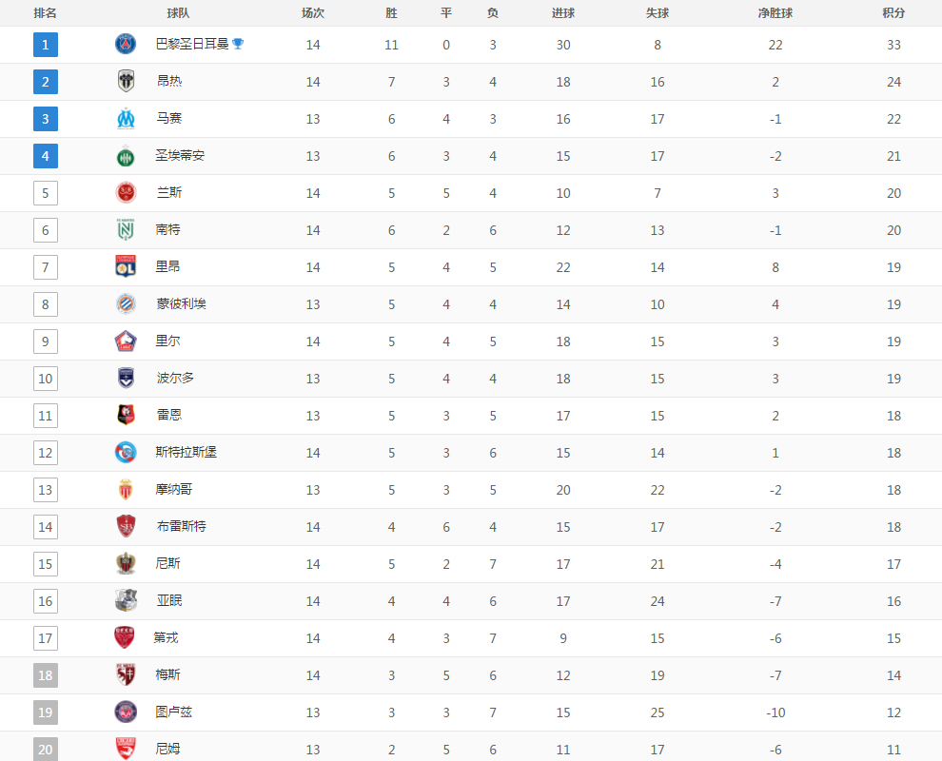942x761 pixels.
Task: Click the gray rank 18 badge
Action: click(x=46, y=675)
